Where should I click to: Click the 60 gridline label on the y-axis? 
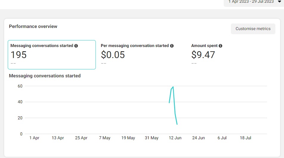[20, 86]
